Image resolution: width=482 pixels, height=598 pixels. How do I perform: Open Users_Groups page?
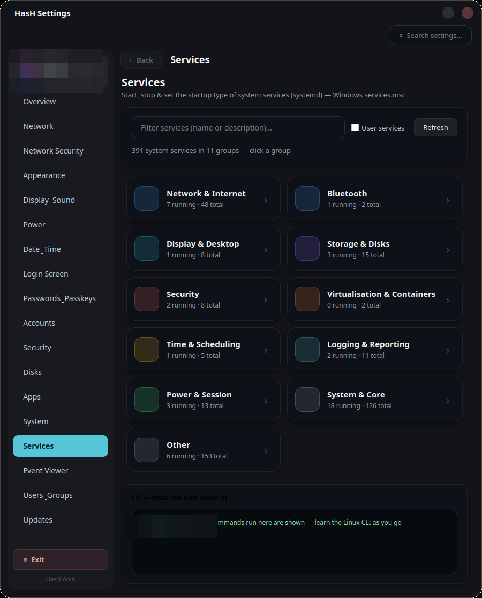pos(61,495)
